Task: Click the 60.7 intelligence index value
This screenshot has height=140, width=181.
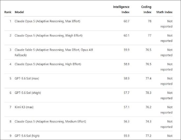Action: point(126,21)
